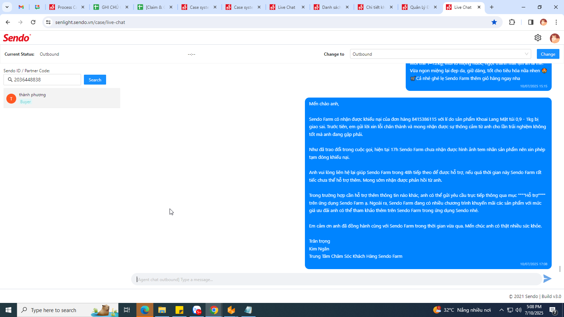Open the user avatar in Sendo header

(555, 38)
